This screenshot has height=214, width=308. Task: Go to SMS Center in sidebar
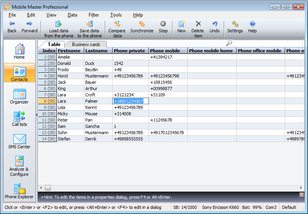19,141
